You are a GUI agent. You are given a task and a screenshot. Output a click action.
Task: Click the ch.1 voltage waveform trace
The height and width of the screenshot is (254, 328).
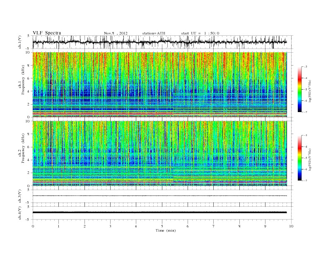[159, 42]
